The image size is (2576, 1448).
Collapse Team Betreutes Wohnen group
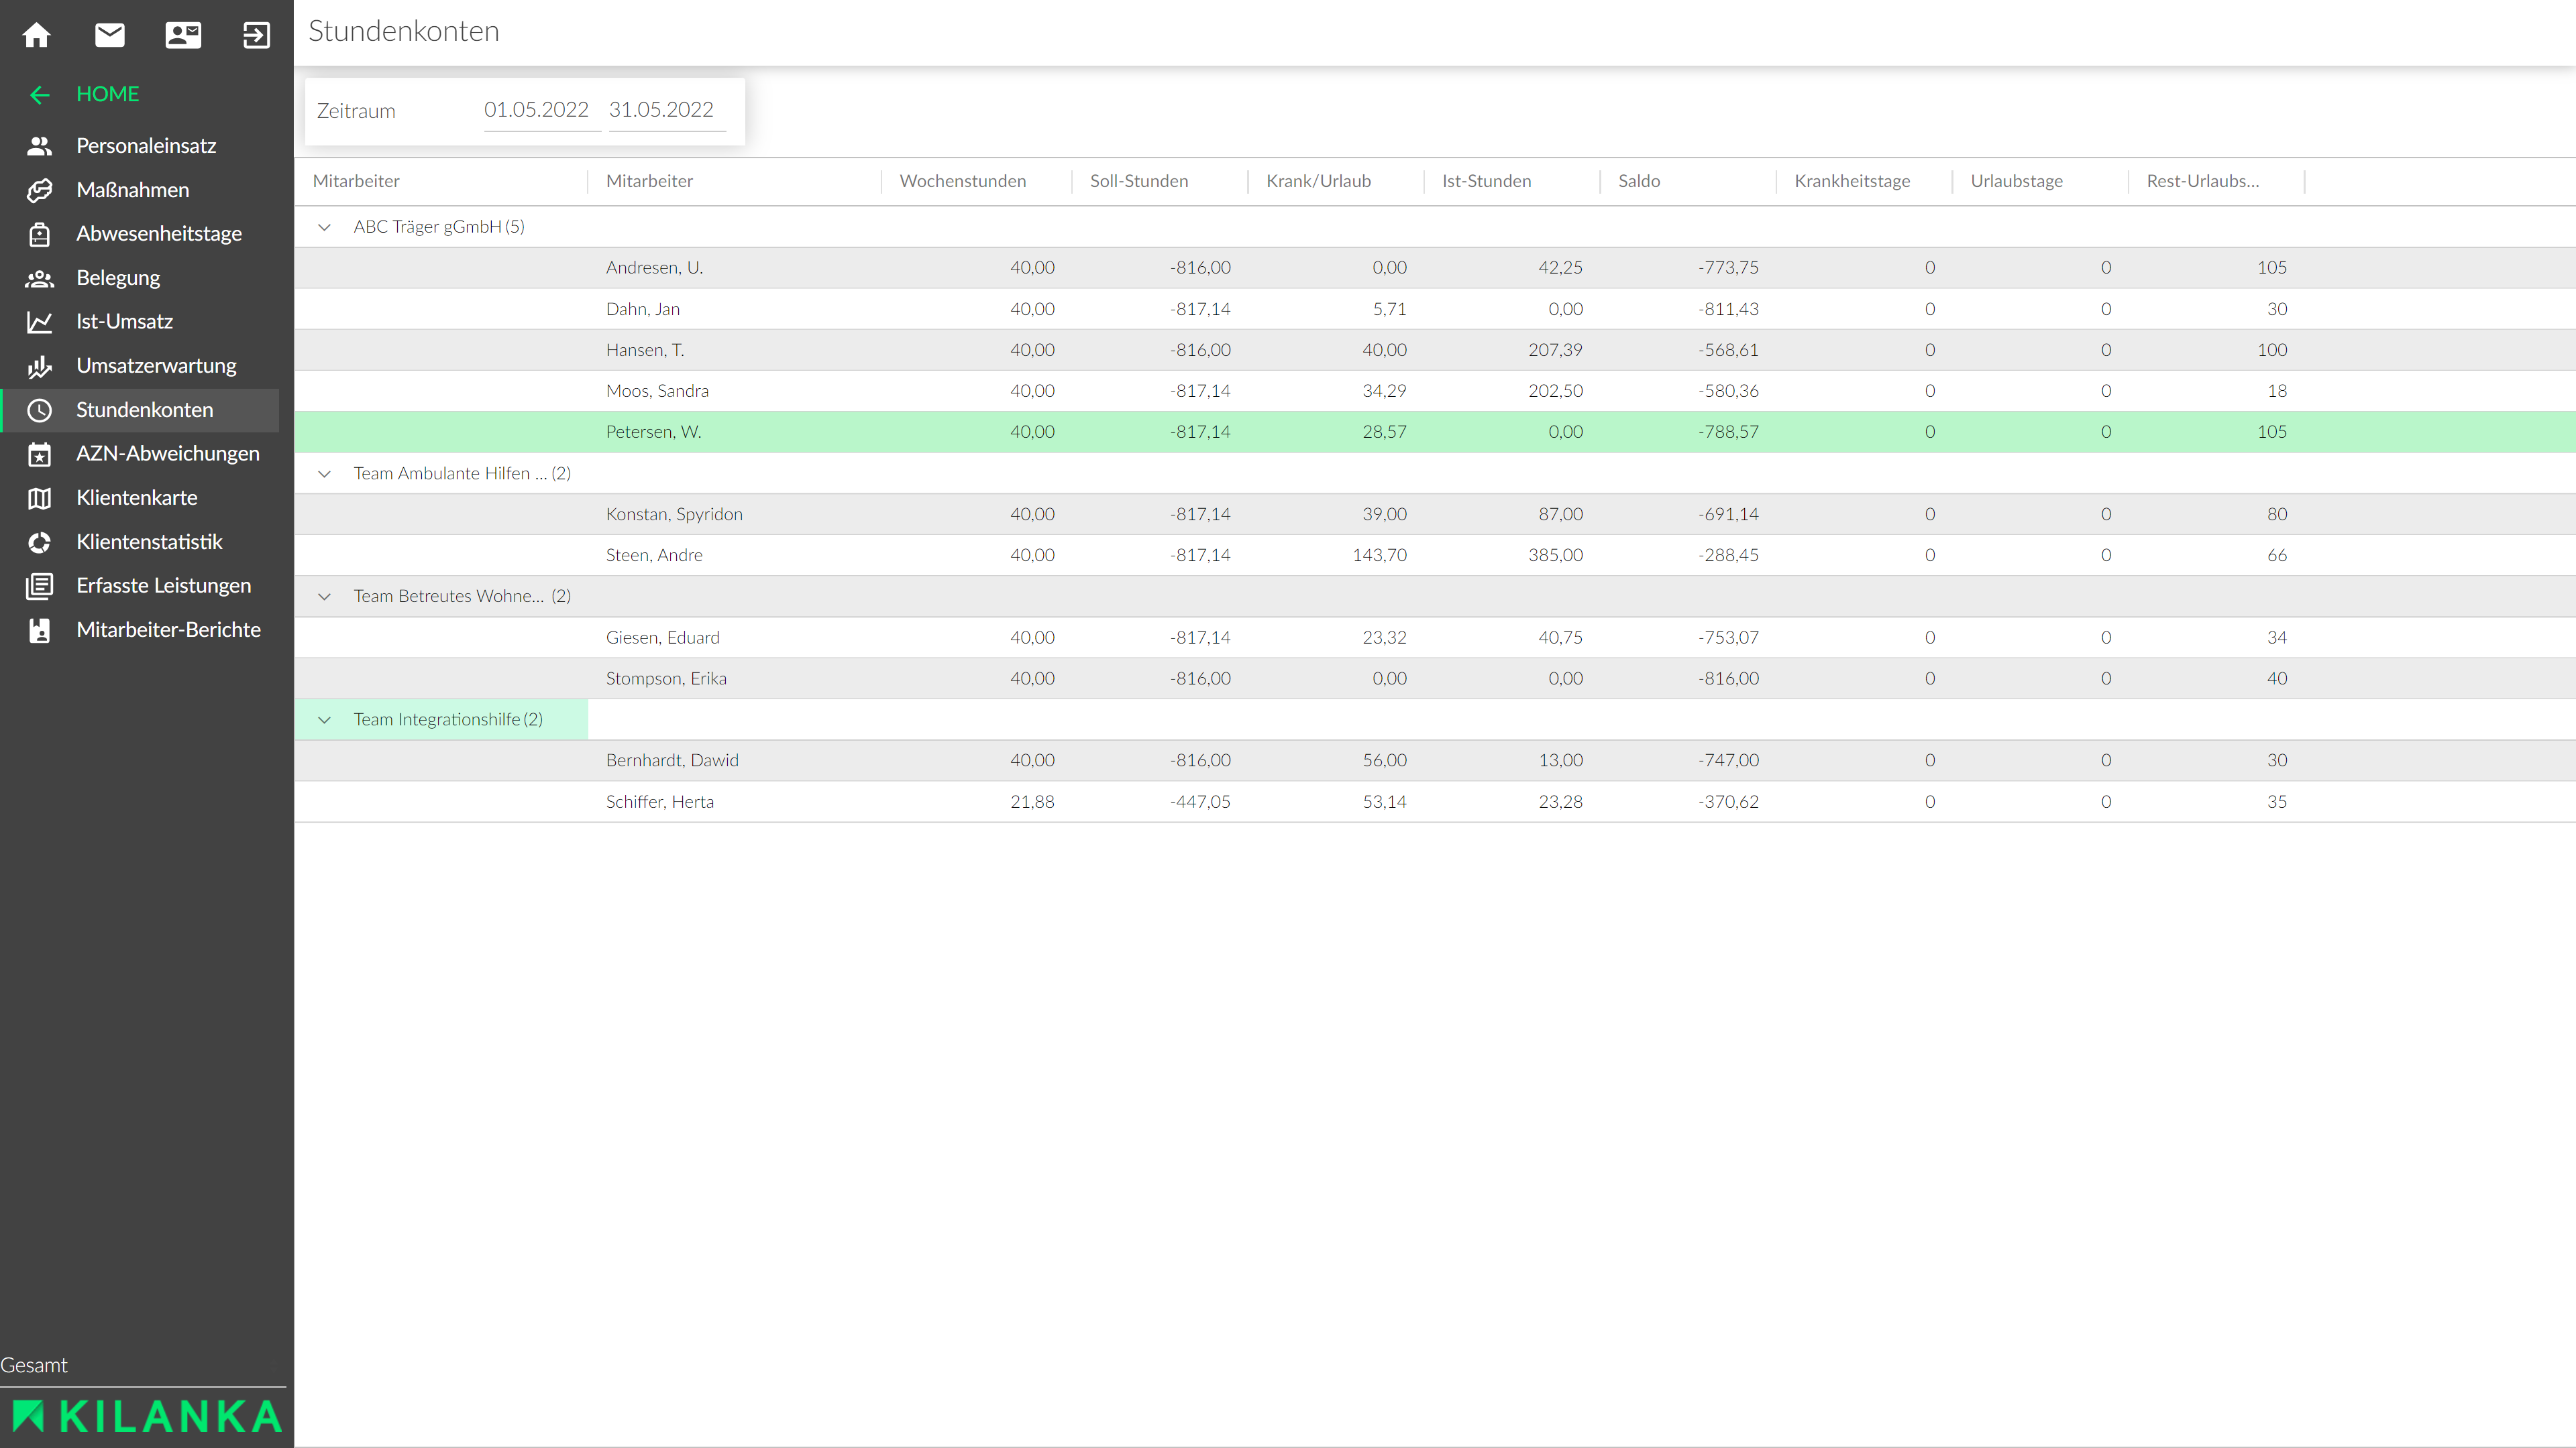(324, 597)
